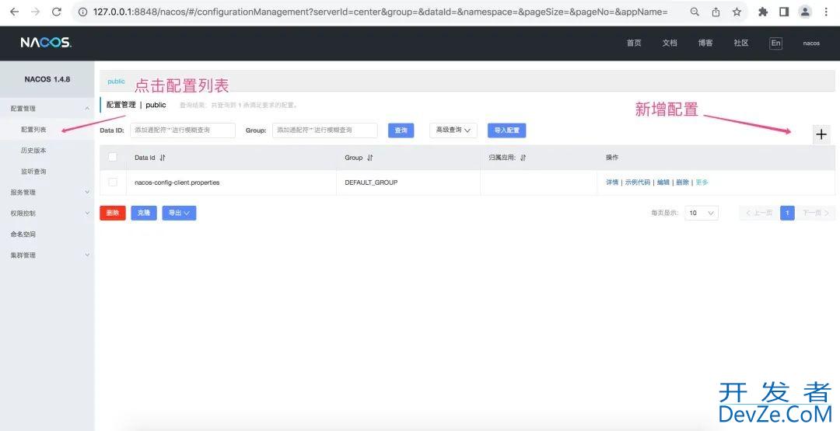Image resolution: width=840 pixels, height=431 pixels.
Task: Open browser extensions puzzle icon
Action: point(763,12)
